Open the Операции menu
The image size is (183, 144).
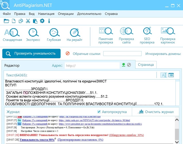(66, 14)
